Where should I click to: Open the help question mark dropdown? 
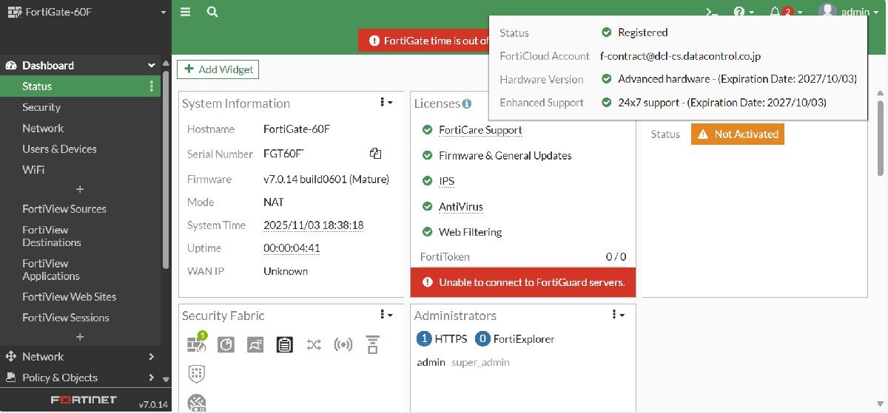tap(743, 12)
